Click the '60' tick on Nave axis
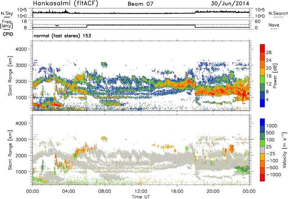The width and height of the screenshot is (288, 199). point(257,22)
